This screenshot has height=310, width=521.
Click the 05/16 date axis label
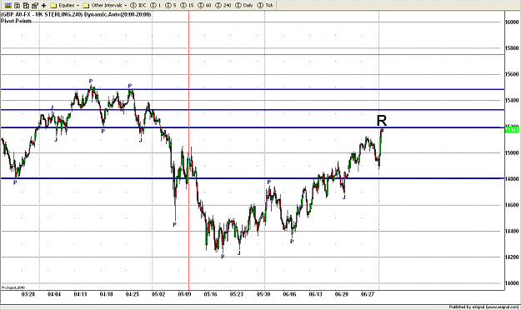tap(211, 294)
